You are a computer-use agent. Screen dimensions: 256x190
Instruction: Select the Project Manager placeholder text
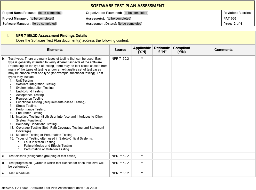click(42, 19)
